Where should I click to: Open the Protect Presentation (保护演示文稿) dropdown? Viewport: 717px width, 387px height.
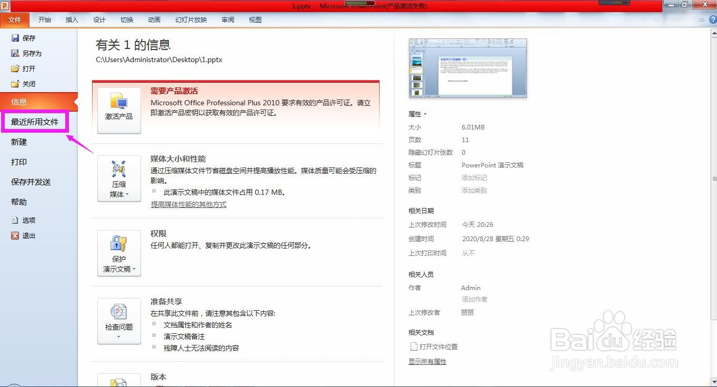click(119, 253)
